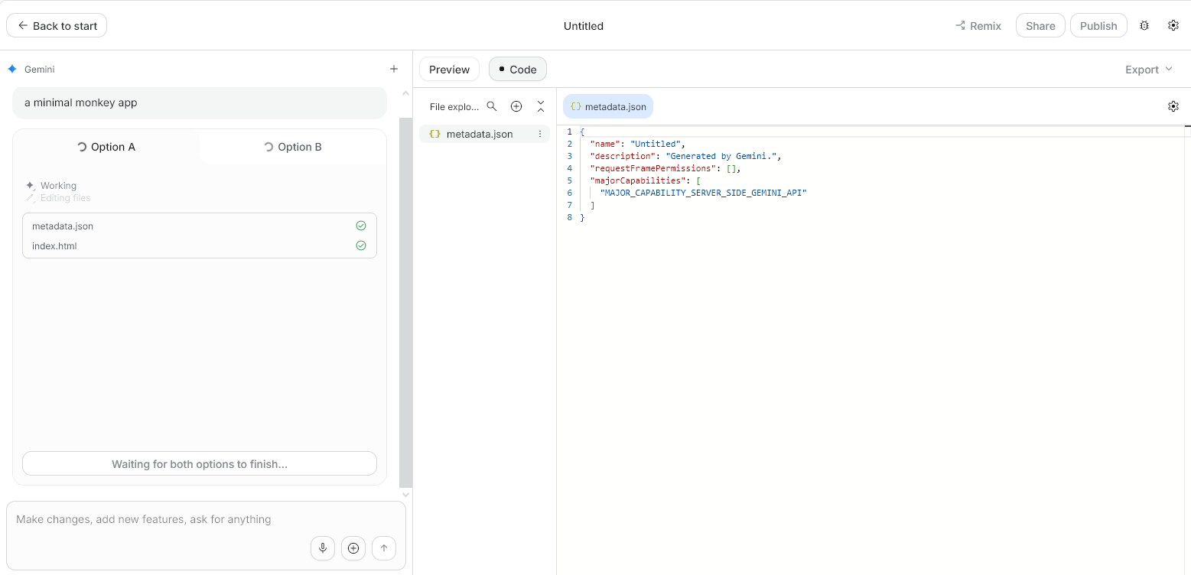Switch to the Preview tab

click(449, 69)
